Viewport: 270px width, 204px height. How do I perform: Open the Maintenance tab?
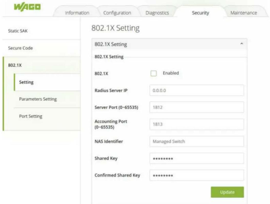point(244,13)
